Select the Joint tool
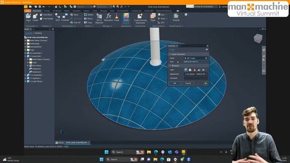 pos(58,17)
